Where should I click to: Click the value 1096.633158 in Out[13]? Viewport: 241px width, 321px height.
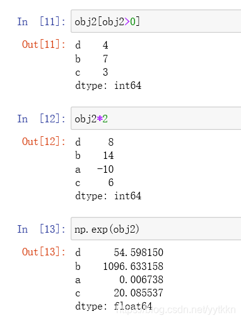pos(133,266)
